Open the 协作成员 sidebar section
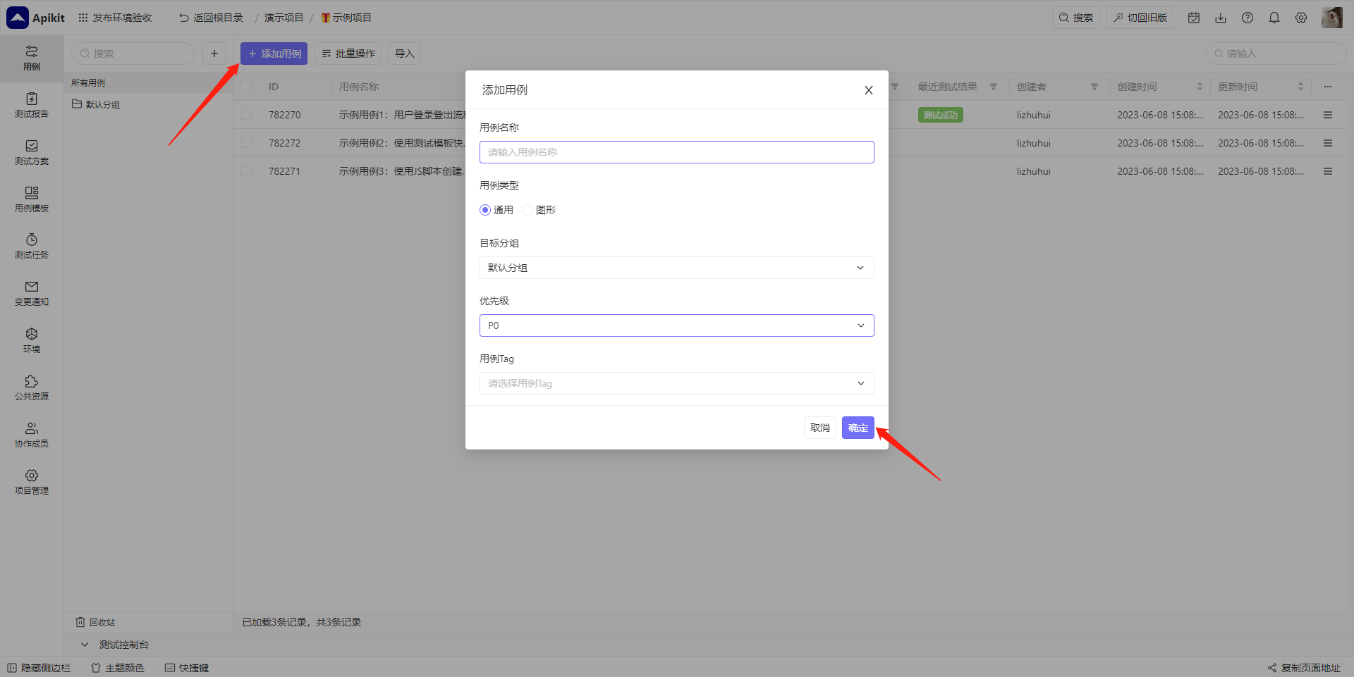Image resolution: width=1354 pixels, height=677 pixels. pos(32,435)
